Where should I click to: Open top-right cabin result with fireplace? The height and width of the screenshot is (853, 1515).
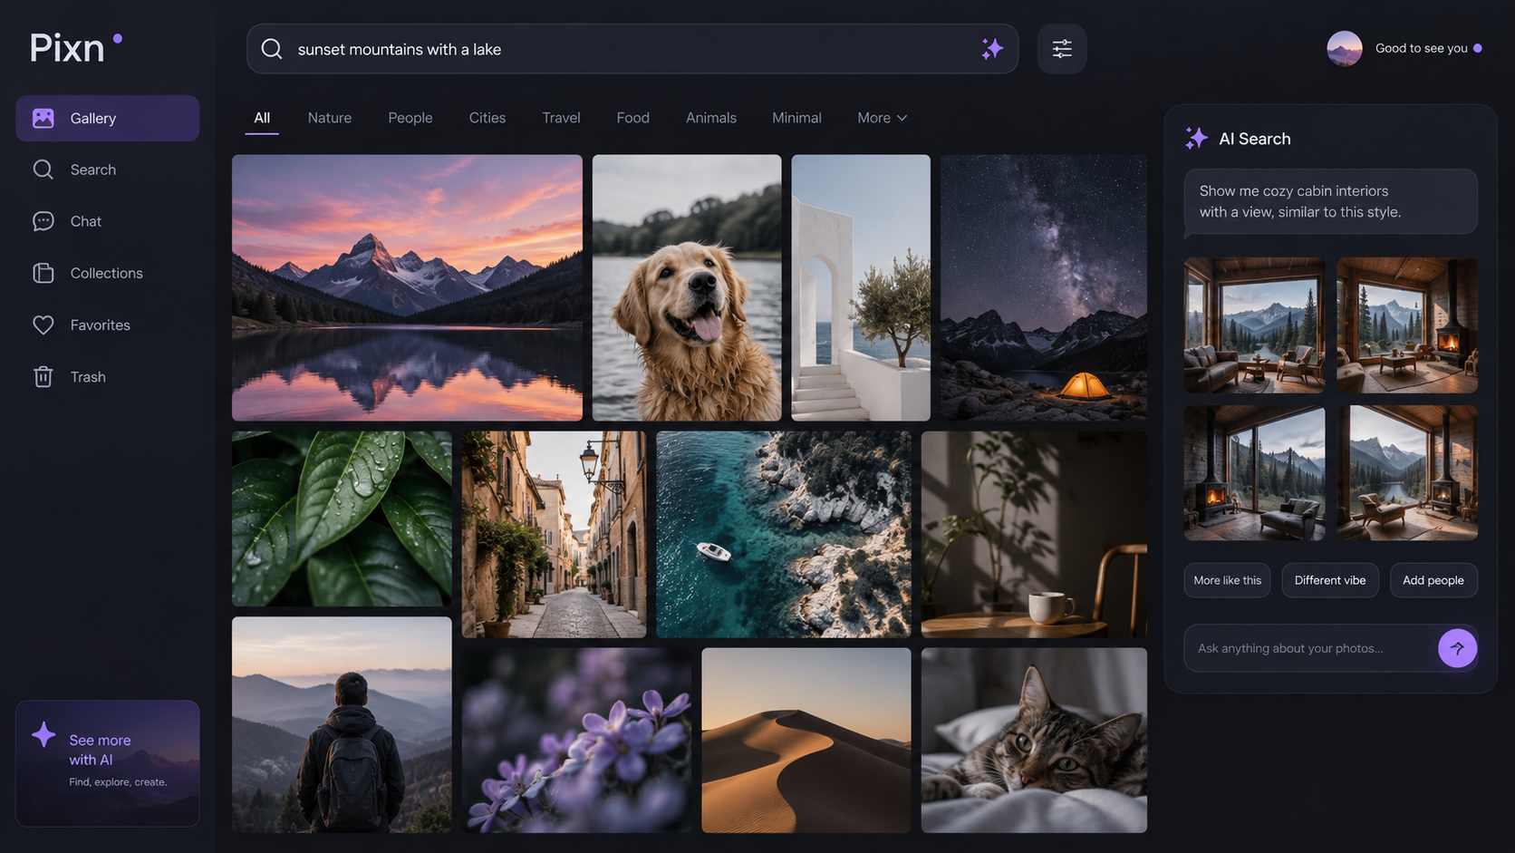(x=1407, y=325)
